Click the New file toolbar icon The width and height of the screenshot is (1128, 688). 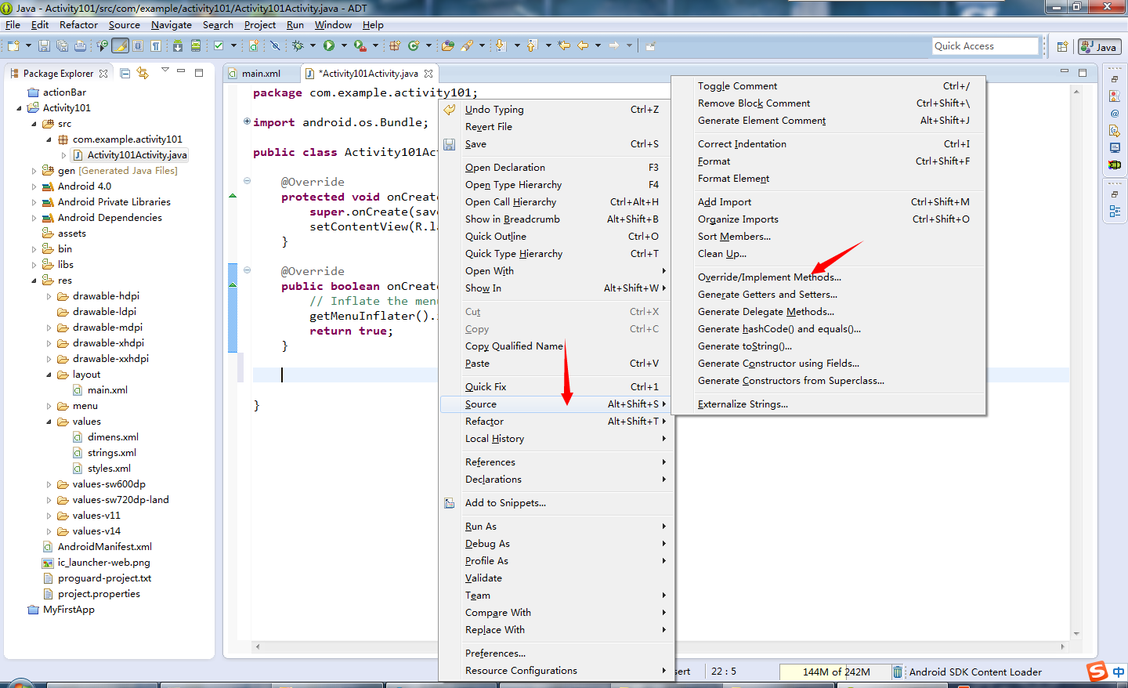tap(13, 46)
